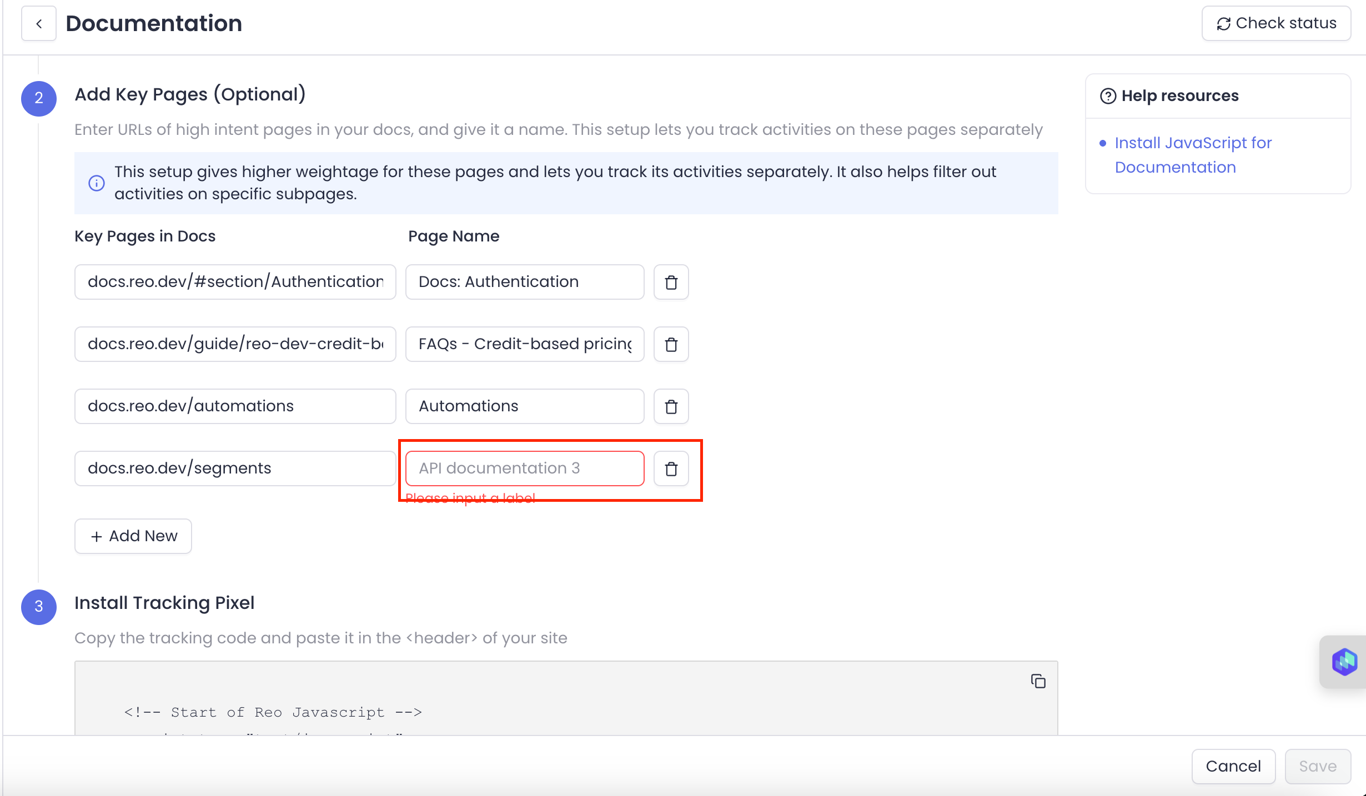Copy the tracking pixel code
The height and width of the screenshot is (796, 1366).
click(x=1038, y=681)
